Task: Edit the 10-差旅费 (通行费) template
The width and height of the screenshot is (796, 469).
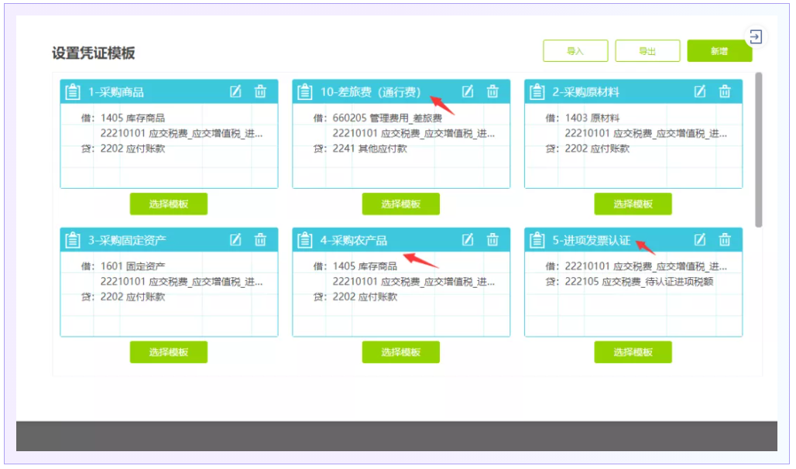Action: pyautogui.click(x=468, y=91)
